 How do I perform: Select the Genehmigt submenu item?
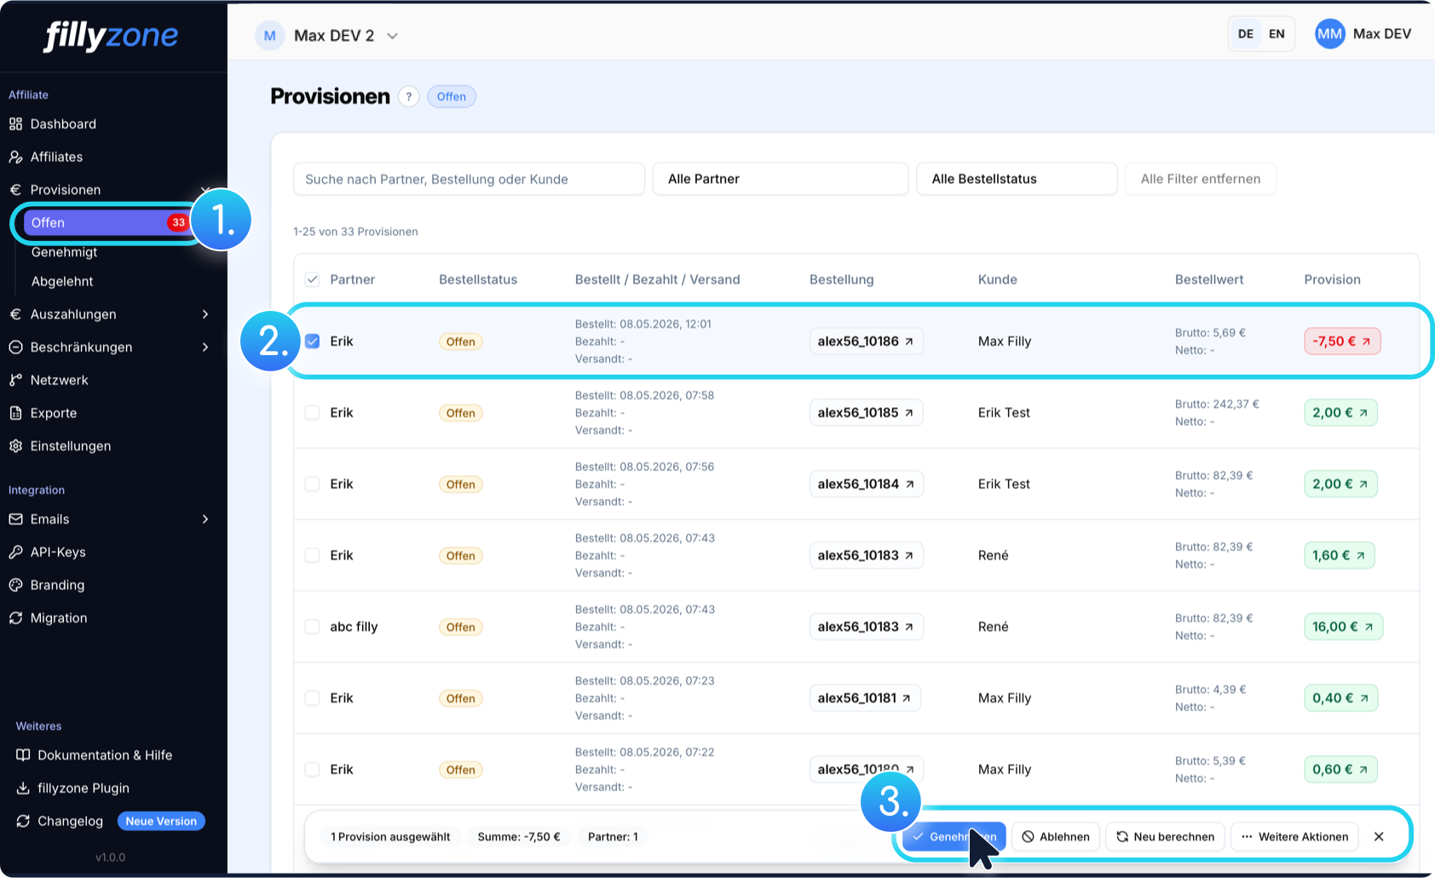(64, 252)
